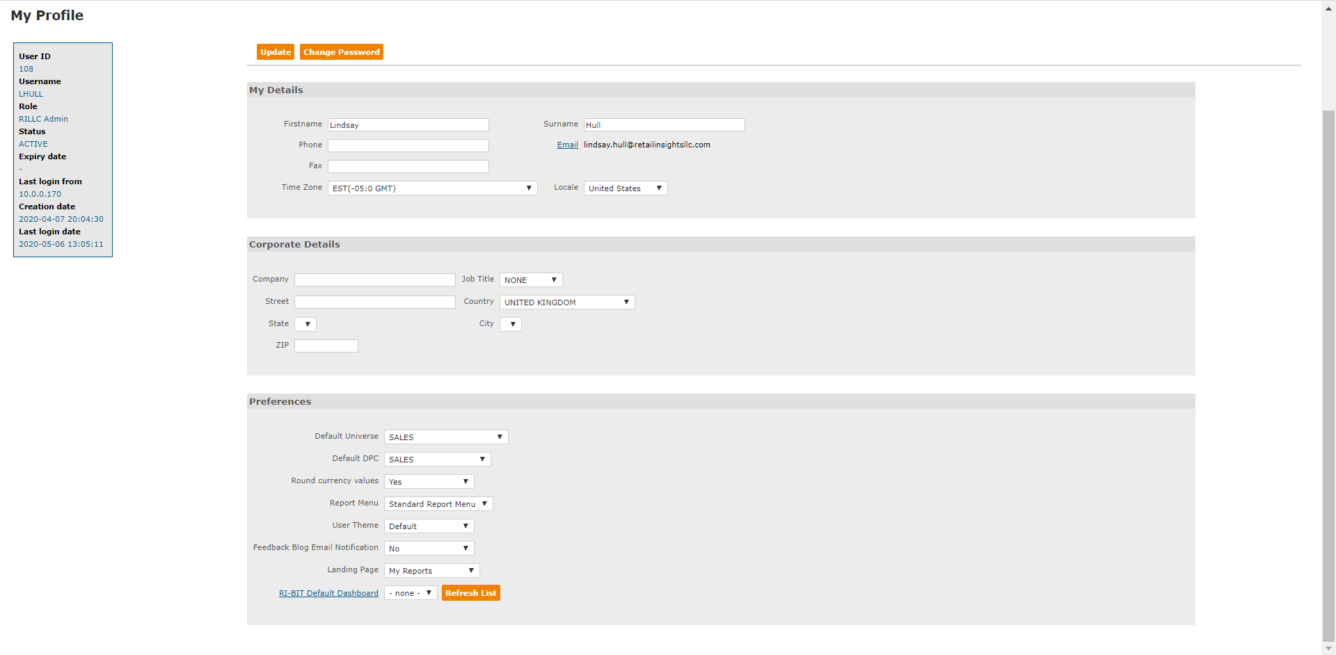Open Round currency values dropdown
This screenshot has width=1336, height=655.
(x=429, y=482)
